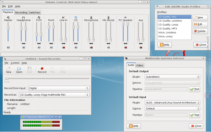Mute the CD channel speaker icon

pos(76,48)
